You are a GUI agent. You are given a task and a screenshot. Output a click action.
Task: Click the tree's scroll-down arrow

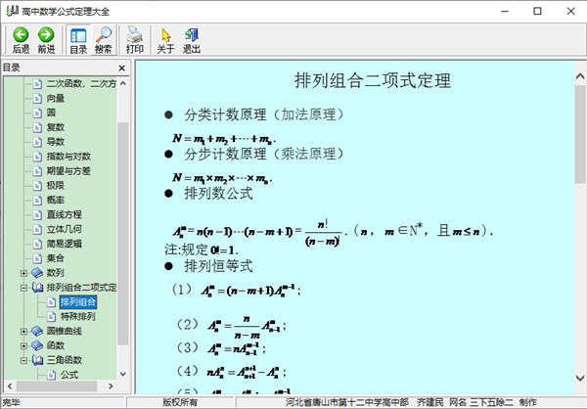(123, 374)
